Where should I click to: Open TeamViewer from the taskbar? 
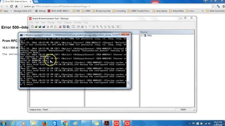tap(55, 123)
